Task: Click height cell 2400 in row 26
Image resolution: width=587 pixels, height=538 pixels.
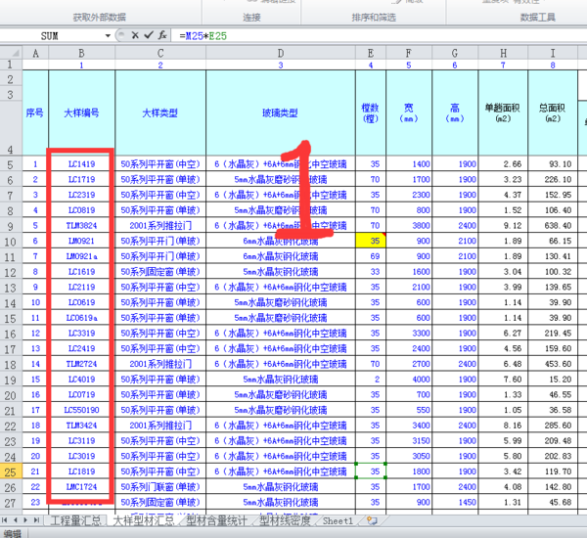Action: pyautogui.click(x=455, y=487)
